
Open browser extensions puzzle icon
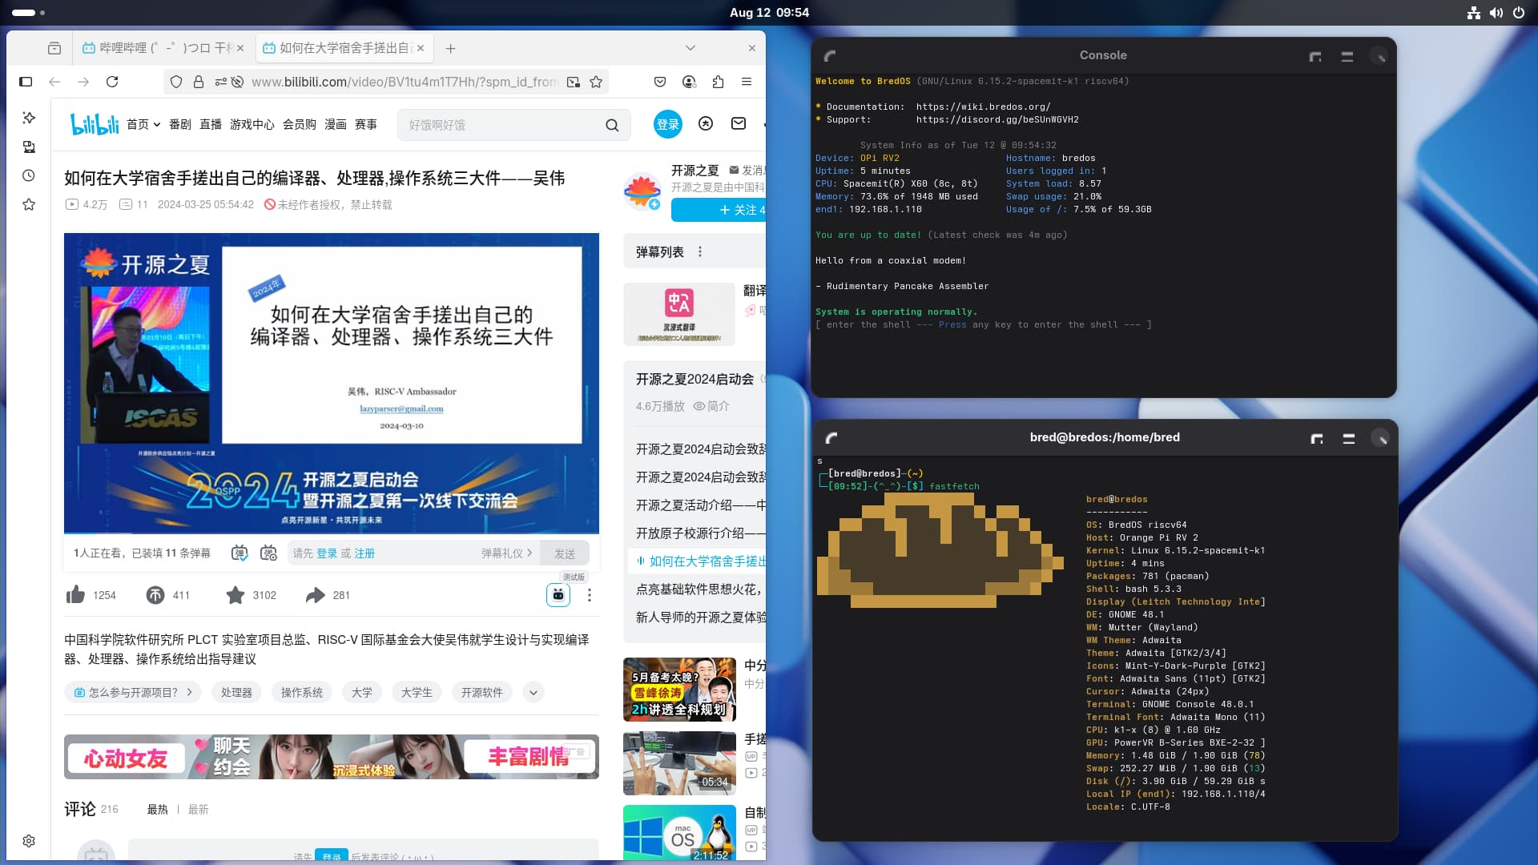(718, 82)
